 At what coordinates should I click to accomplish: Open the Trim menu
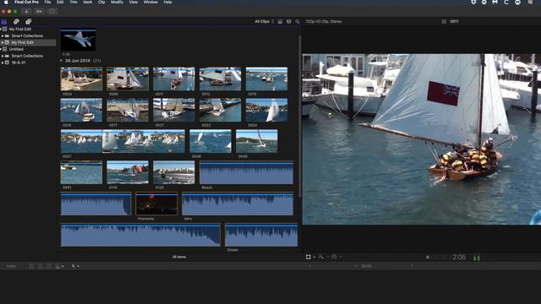(74, 2)
